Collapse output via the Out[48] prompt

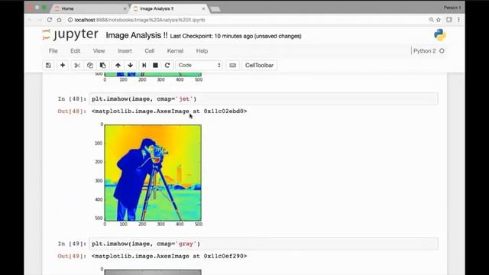72,111
